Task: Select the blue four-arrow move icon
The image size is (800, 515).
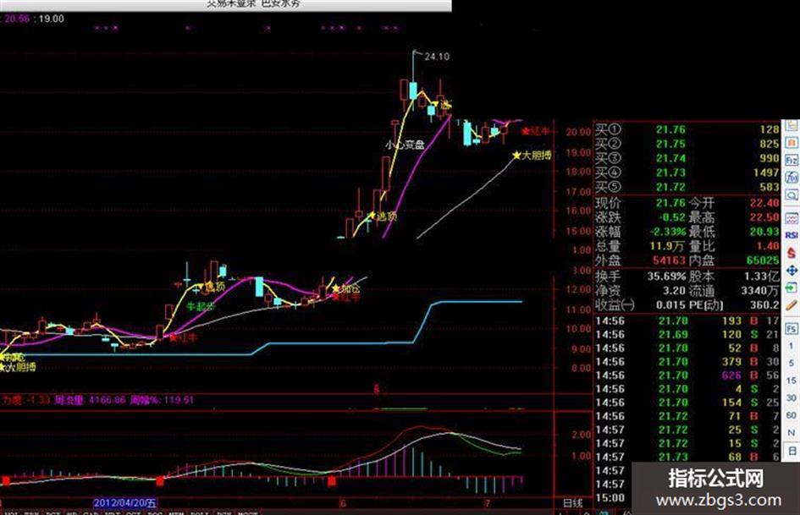Action: coord(792,271)
